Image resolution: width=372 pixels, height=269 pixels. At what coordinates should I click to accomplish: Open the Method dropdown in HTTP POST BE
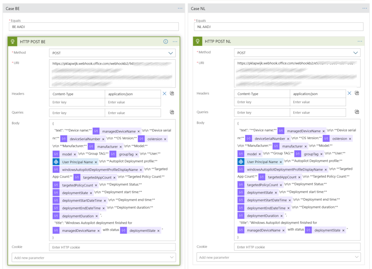[170, 52]
